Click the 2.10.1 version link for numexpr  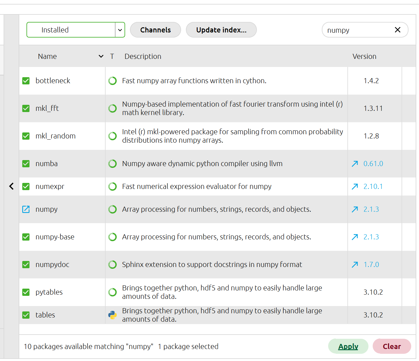pyautogui.click(x=373, y=187)
